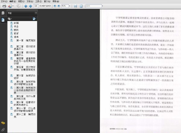This screenshot has height=133, width=181.
Task: Click page footer number 126 on document
Action: (125, 129)
